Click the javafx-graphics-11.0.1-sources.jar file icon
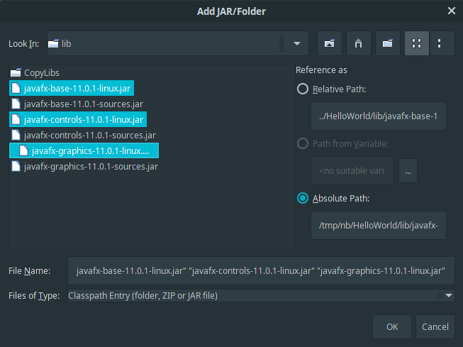This screenshot has width=463, height=347. coord(16,167)
